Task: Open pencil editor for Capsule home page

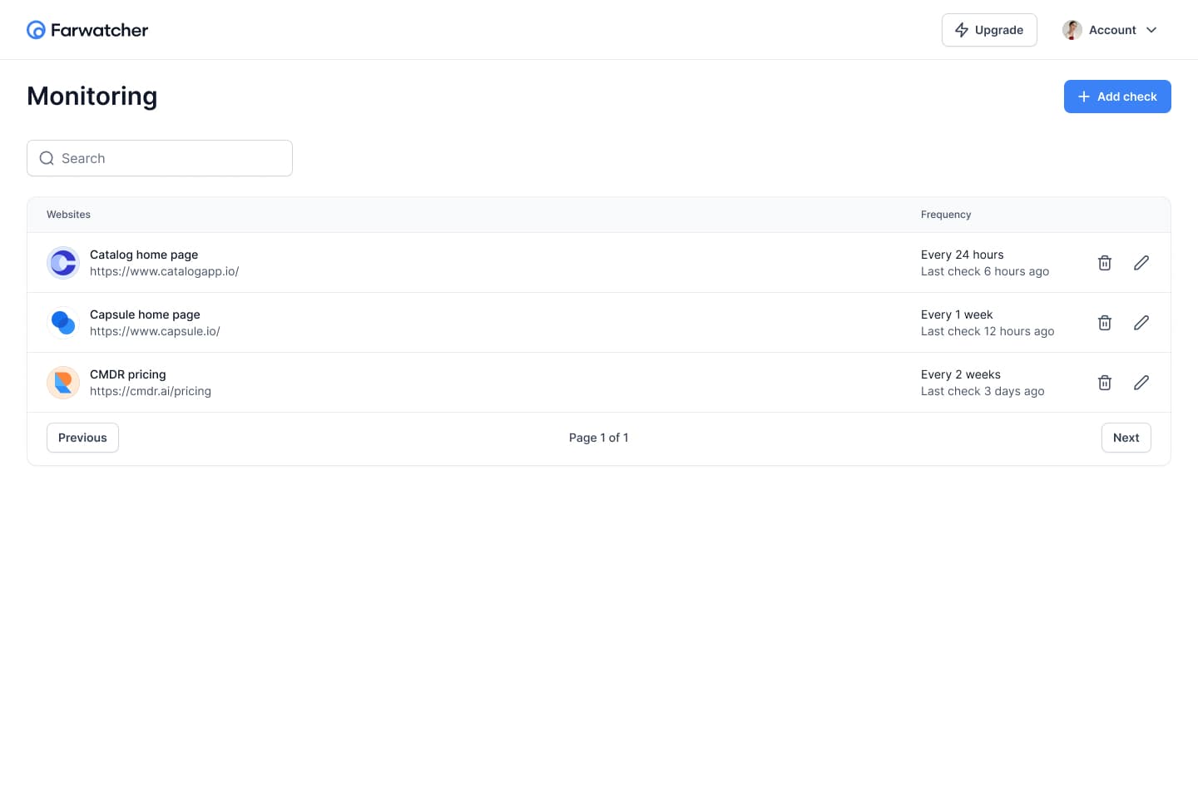Action: point(1141,323)
